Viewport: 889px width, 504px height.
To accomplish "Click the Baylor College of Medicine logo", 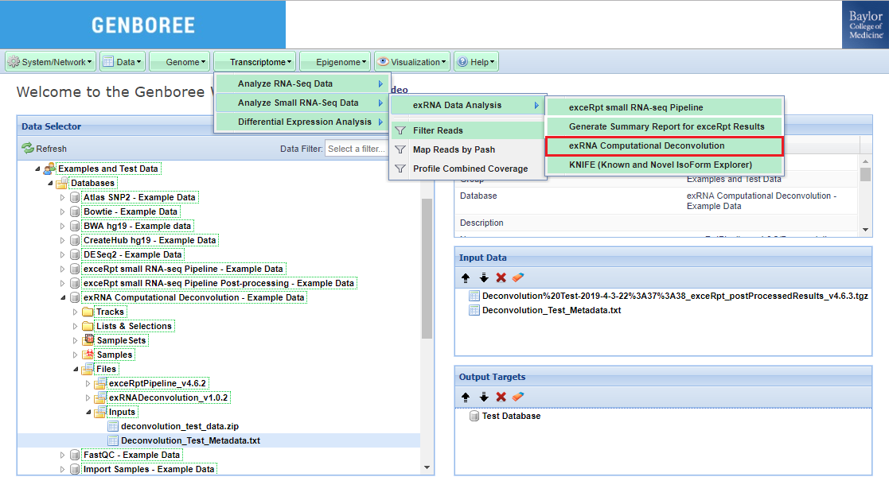I will [865, 25].
